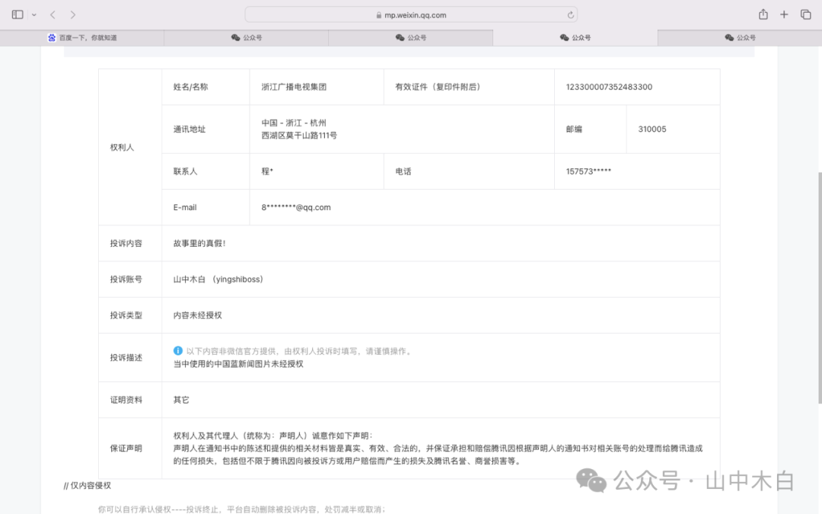This screenshot has height=514, width=822.
Task: Click the page's vertical scrollbar
Action: pyautogui.click(x=820, y=287)
